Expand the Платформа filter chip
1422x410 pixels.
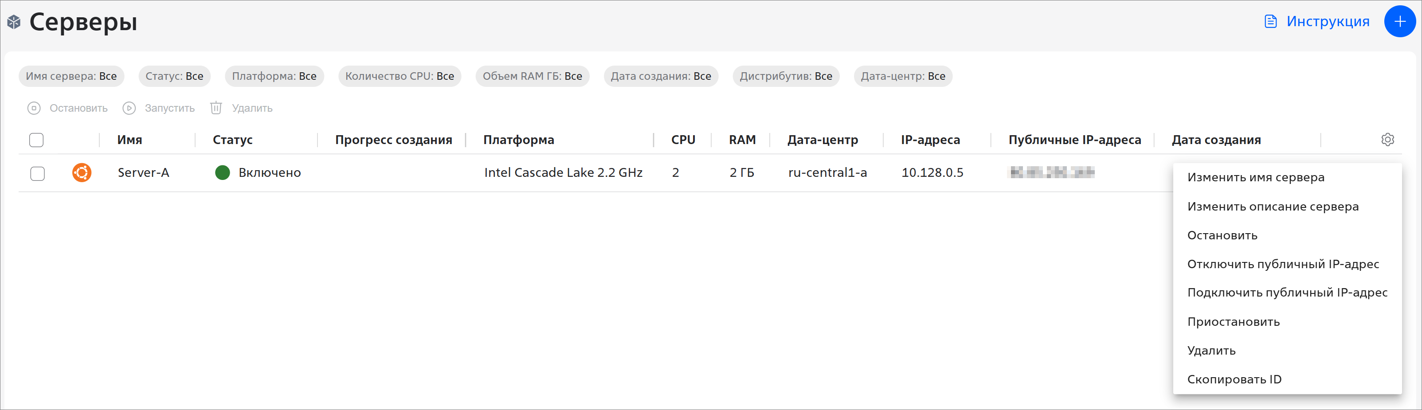pos(274,76)
